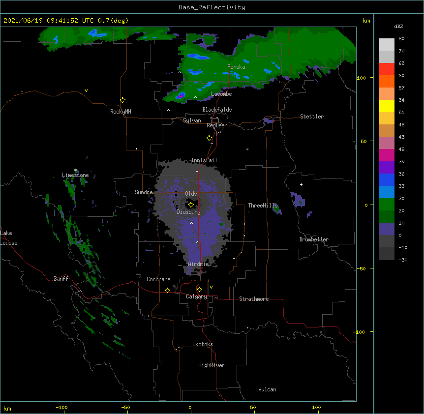Click the 50 tick on the horizontal km axis
Viewport: 424px width, 414px height.
tap(253, 407)
